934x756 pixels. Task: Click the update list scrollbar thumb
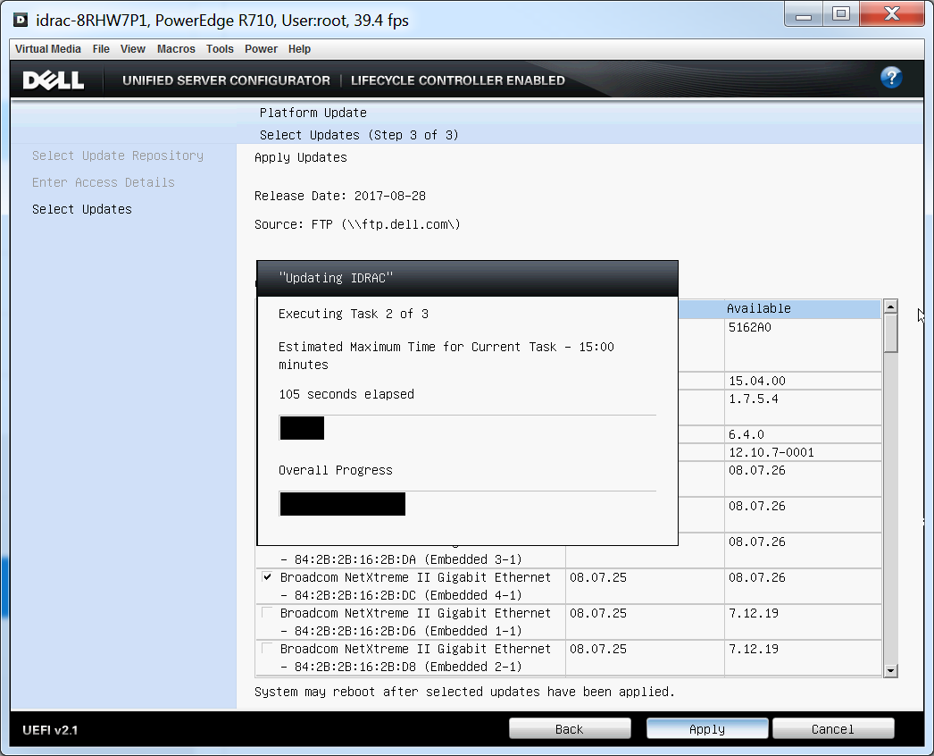[890, 333]
